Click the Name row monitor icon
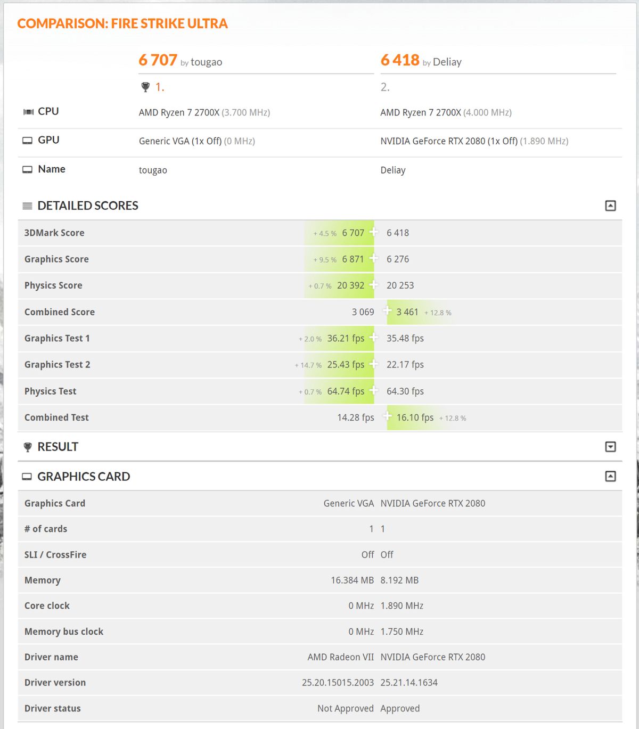 [x=27, y=169]
